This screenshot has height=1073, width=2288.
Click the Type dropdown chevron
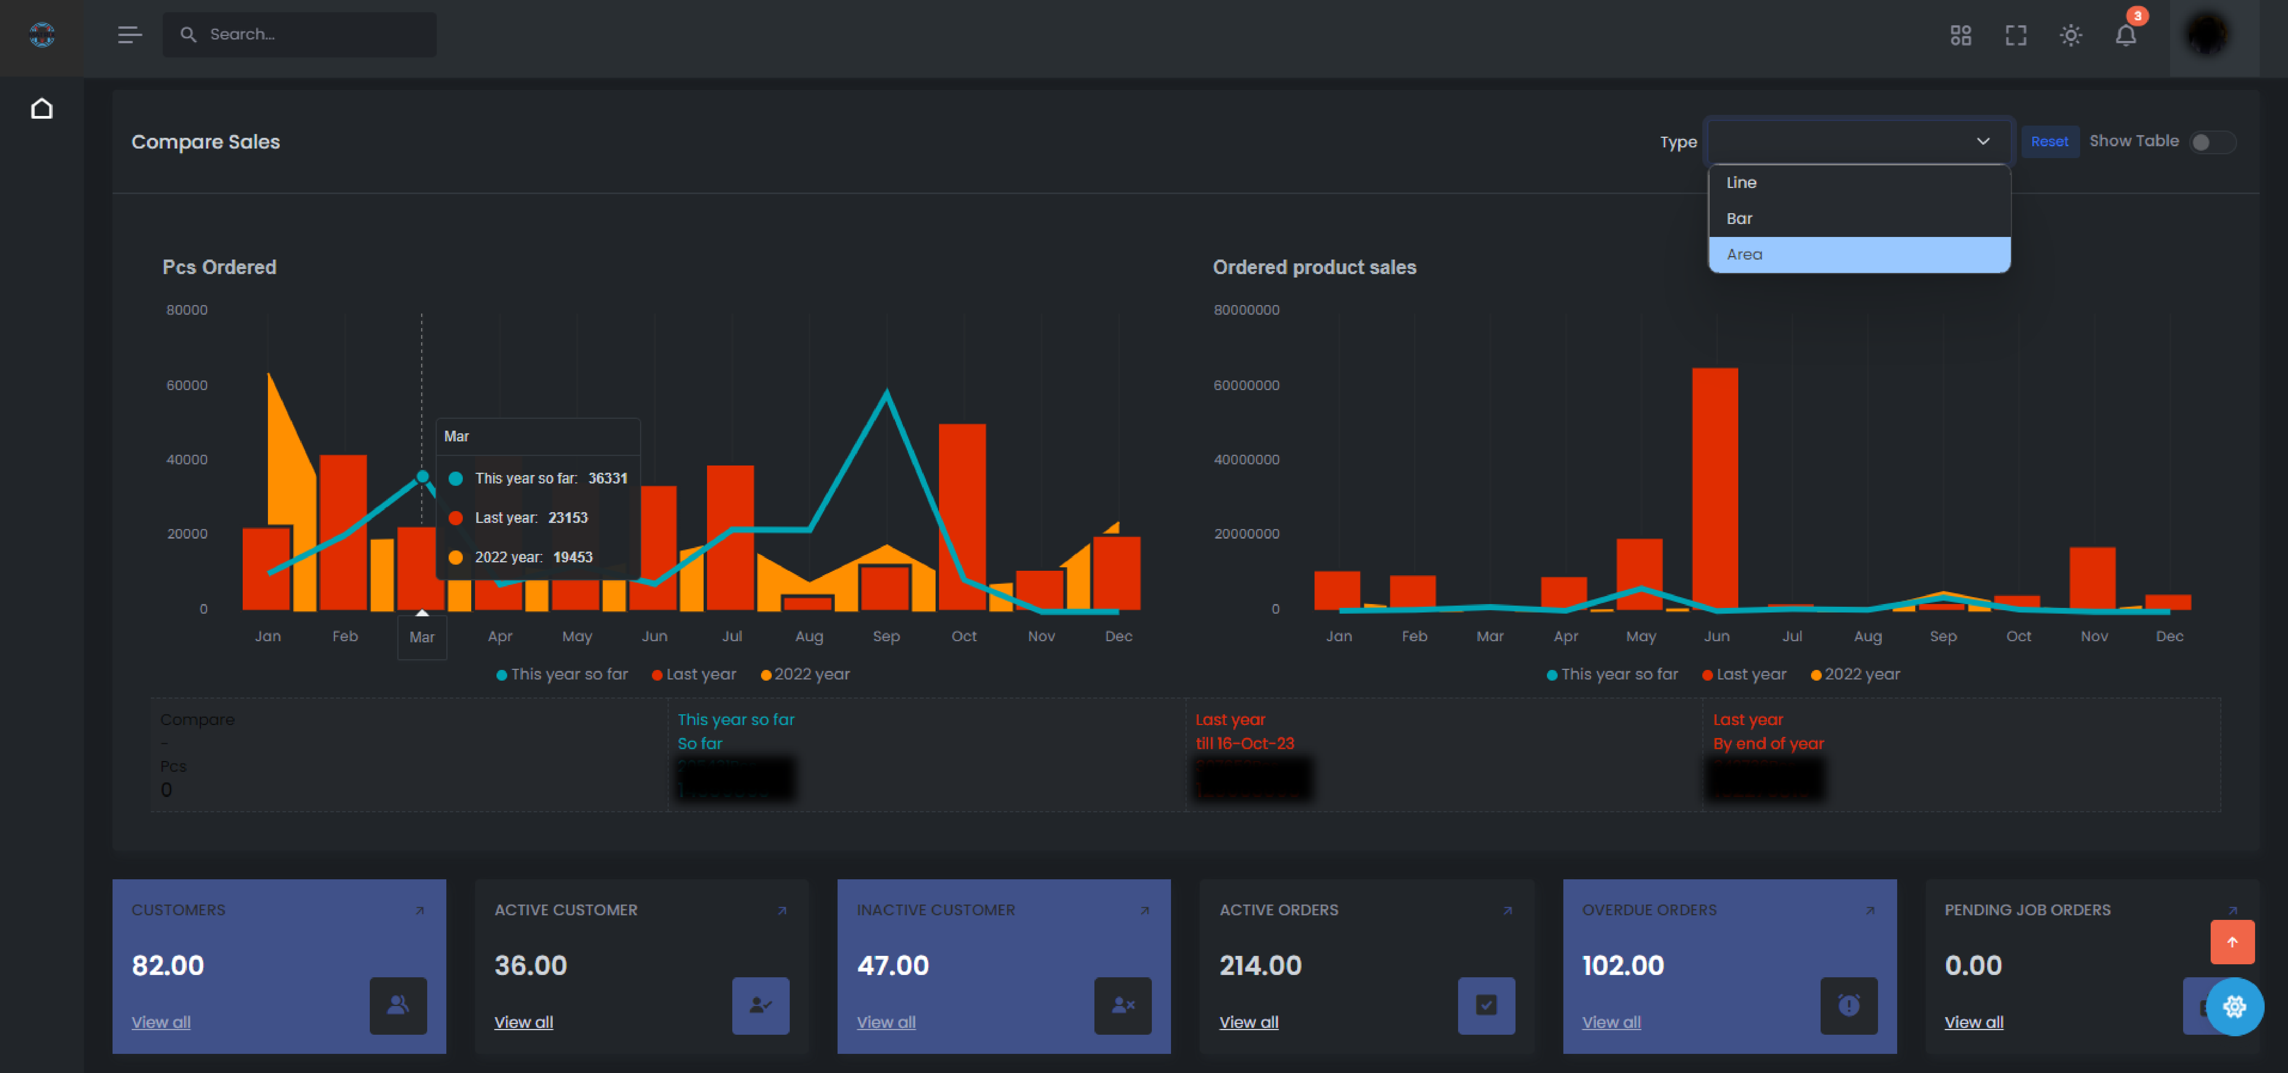click(x=1983, y=141)
